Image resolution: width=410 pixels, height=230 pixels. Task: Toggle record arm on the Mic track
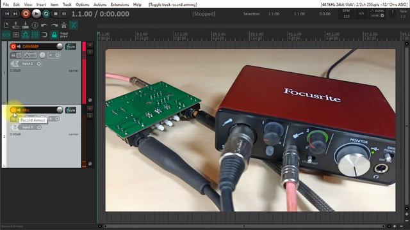13,110
